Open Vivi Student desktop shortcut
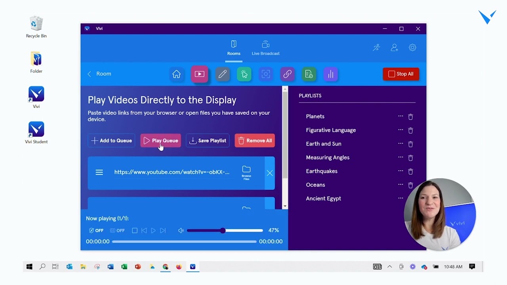Image resolution: width=507 pixels, height=285 pixels. (x=36, y=133)
